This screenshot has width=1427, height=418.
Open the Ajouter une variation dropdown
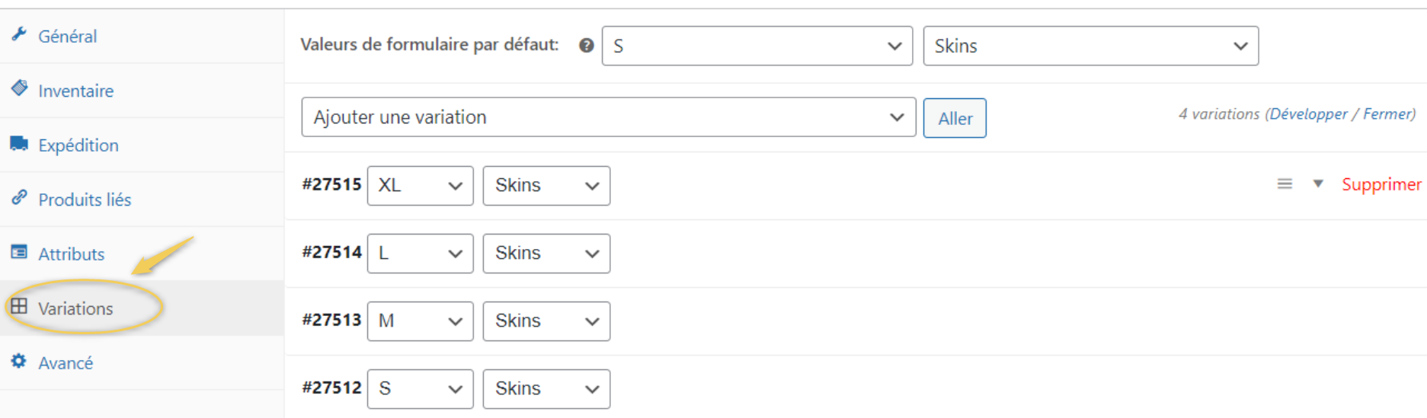coord(608,117)
